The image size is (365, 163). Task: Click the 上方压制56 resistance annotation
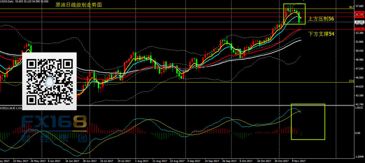click(x=321, y=18)
